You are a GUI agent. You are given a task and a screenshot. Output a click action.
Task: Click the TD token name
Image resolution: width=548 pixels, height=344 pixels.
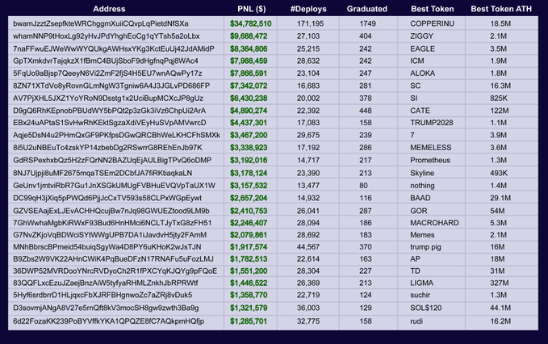[x=415, y=271]
